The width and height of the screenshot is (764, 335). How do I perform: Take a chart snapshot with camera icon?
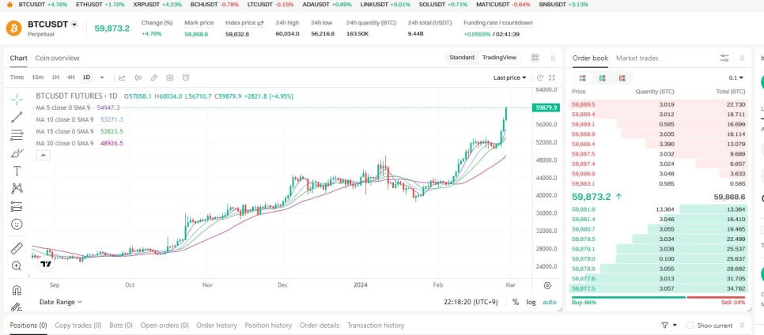[169, 77]
